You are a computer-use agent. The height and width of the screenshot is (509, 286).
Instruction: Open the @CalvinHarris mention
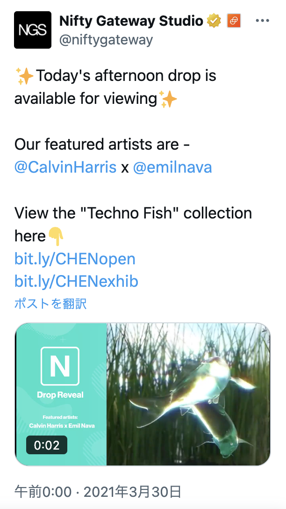65,167
